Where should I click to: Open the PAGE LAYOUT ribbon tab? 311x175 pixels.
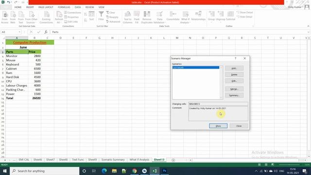point(46,7)
